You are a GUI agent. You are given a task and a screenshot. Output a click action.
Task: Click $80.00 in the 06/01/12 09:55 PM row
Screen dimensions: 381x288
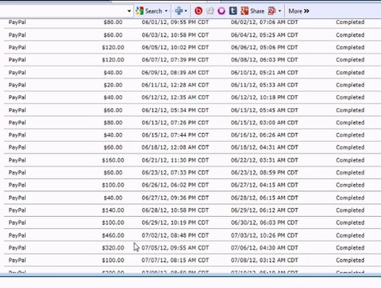113,22
